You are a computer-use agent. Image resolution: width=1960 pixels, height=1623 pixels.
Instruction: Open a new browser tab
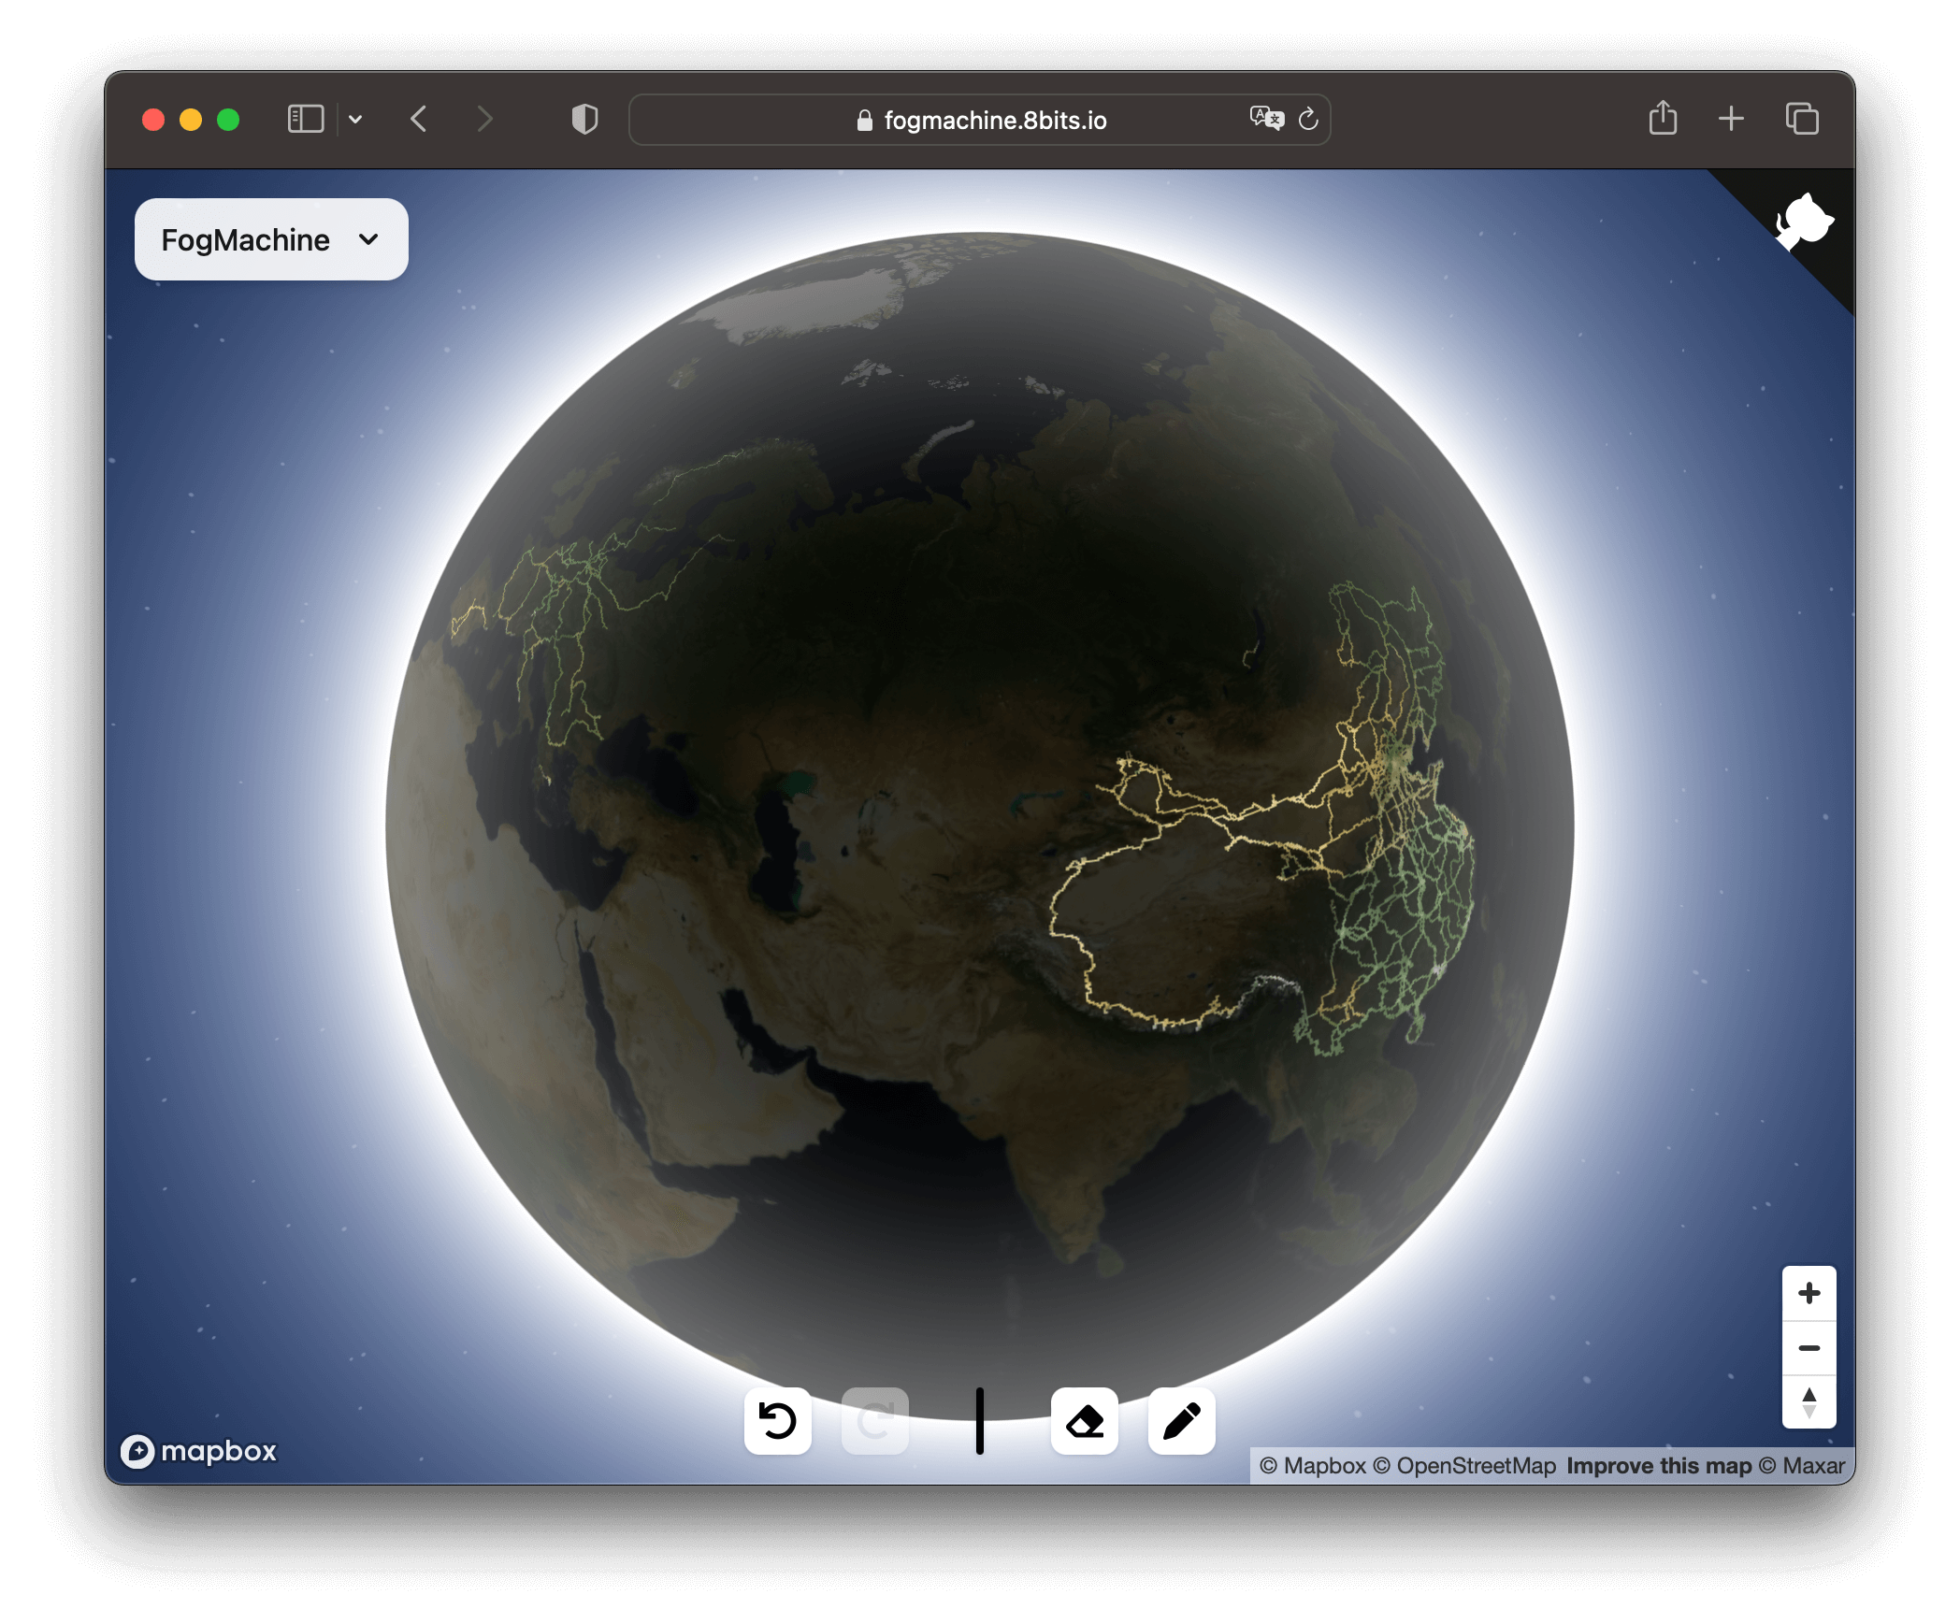(x=1731, y=119)
